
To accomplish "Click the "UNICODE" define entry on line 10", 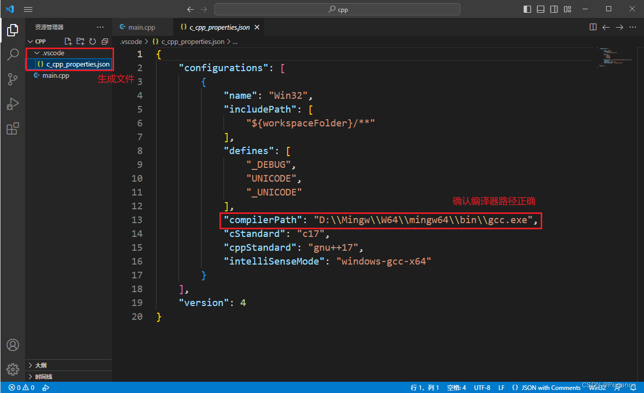I will (271, 178).
